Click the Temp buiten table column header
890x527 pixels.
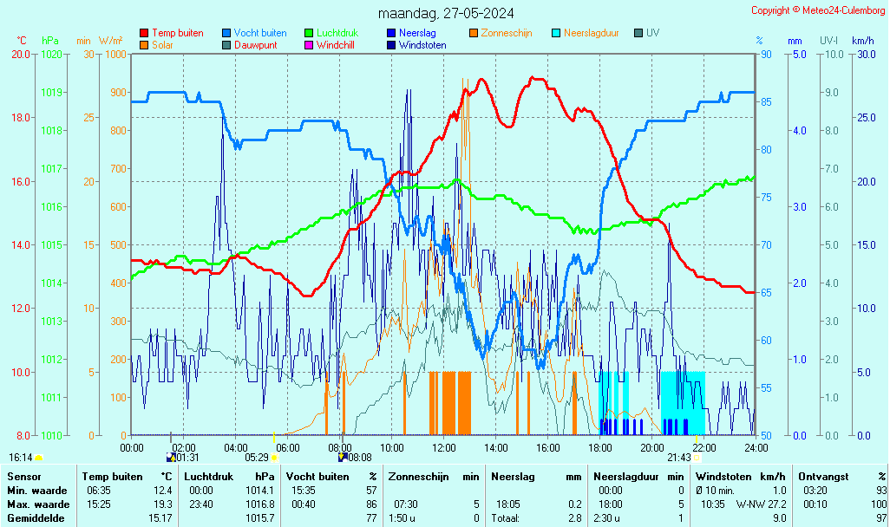pos(113,477)
